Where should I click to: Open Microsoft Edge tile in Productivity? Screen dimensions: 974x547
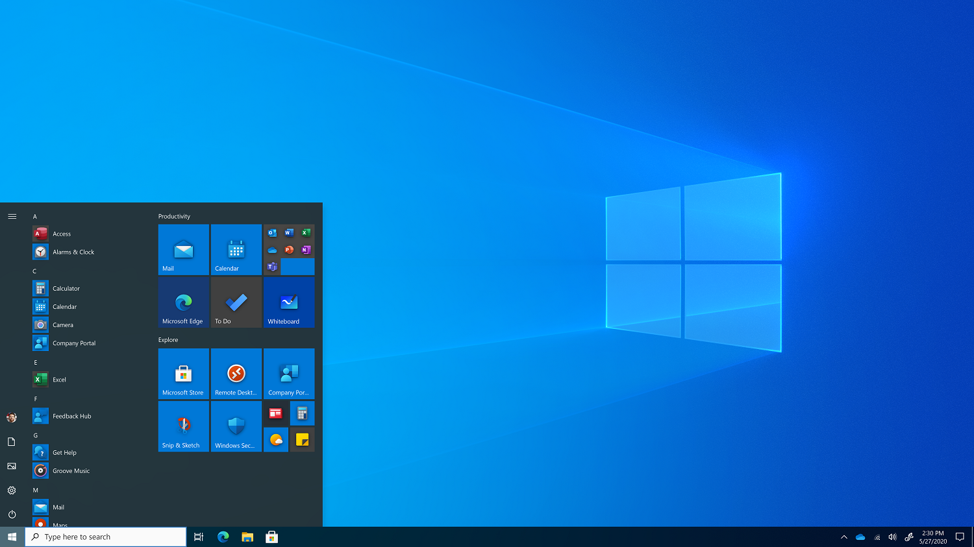184,302
